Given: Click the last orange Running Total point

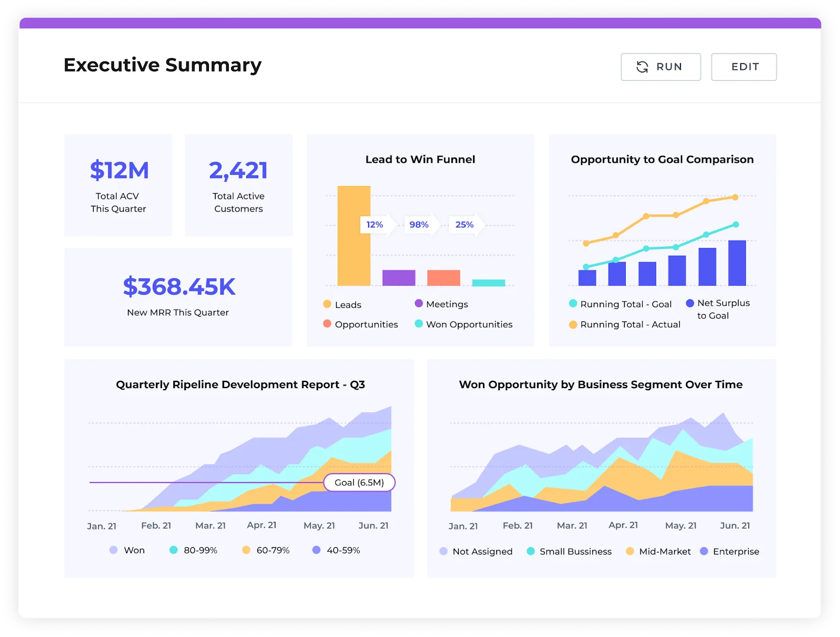Looking at the screenshot, I should tap(735, 197).
